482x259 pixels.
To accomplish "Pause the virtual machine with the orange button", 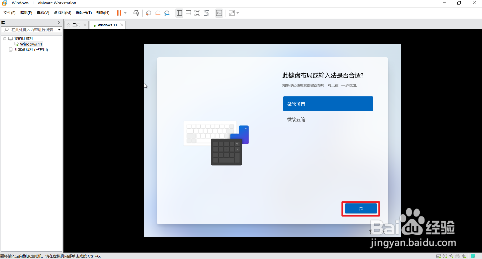I will 119,13.
